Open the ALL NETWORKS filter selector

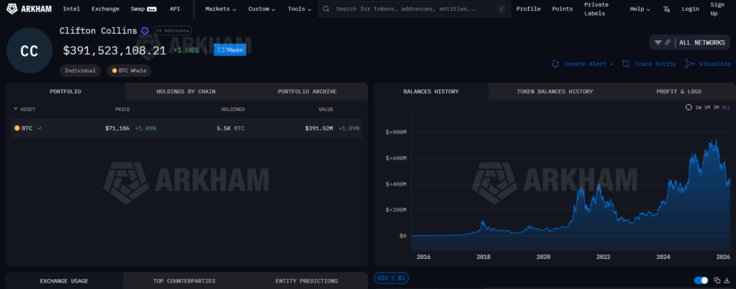point(689,42)
